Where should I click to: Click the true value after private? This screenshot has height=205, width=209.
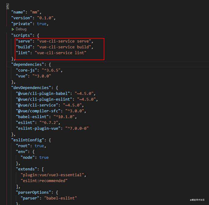[x=42, y=24]
